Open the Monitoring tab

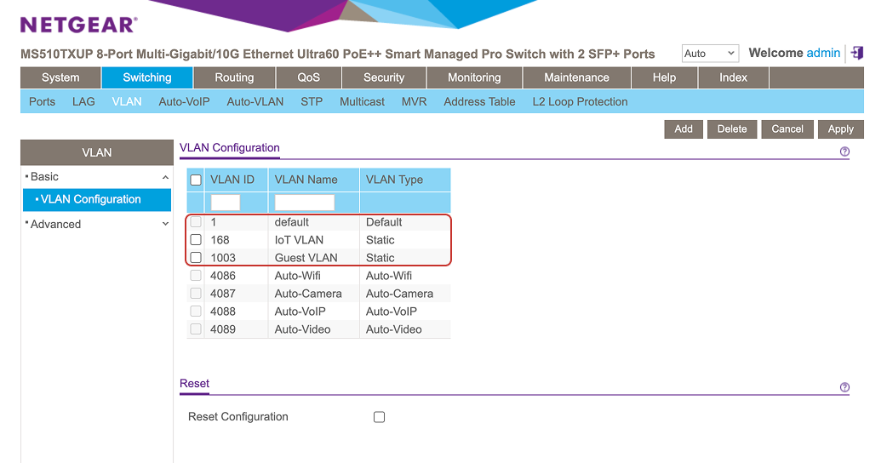tap(475, 77)
